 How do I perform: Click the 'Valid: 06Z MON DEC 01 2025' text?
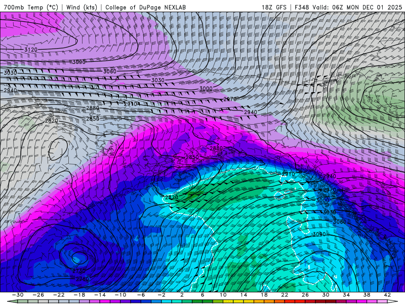click(x=357, y=7)
